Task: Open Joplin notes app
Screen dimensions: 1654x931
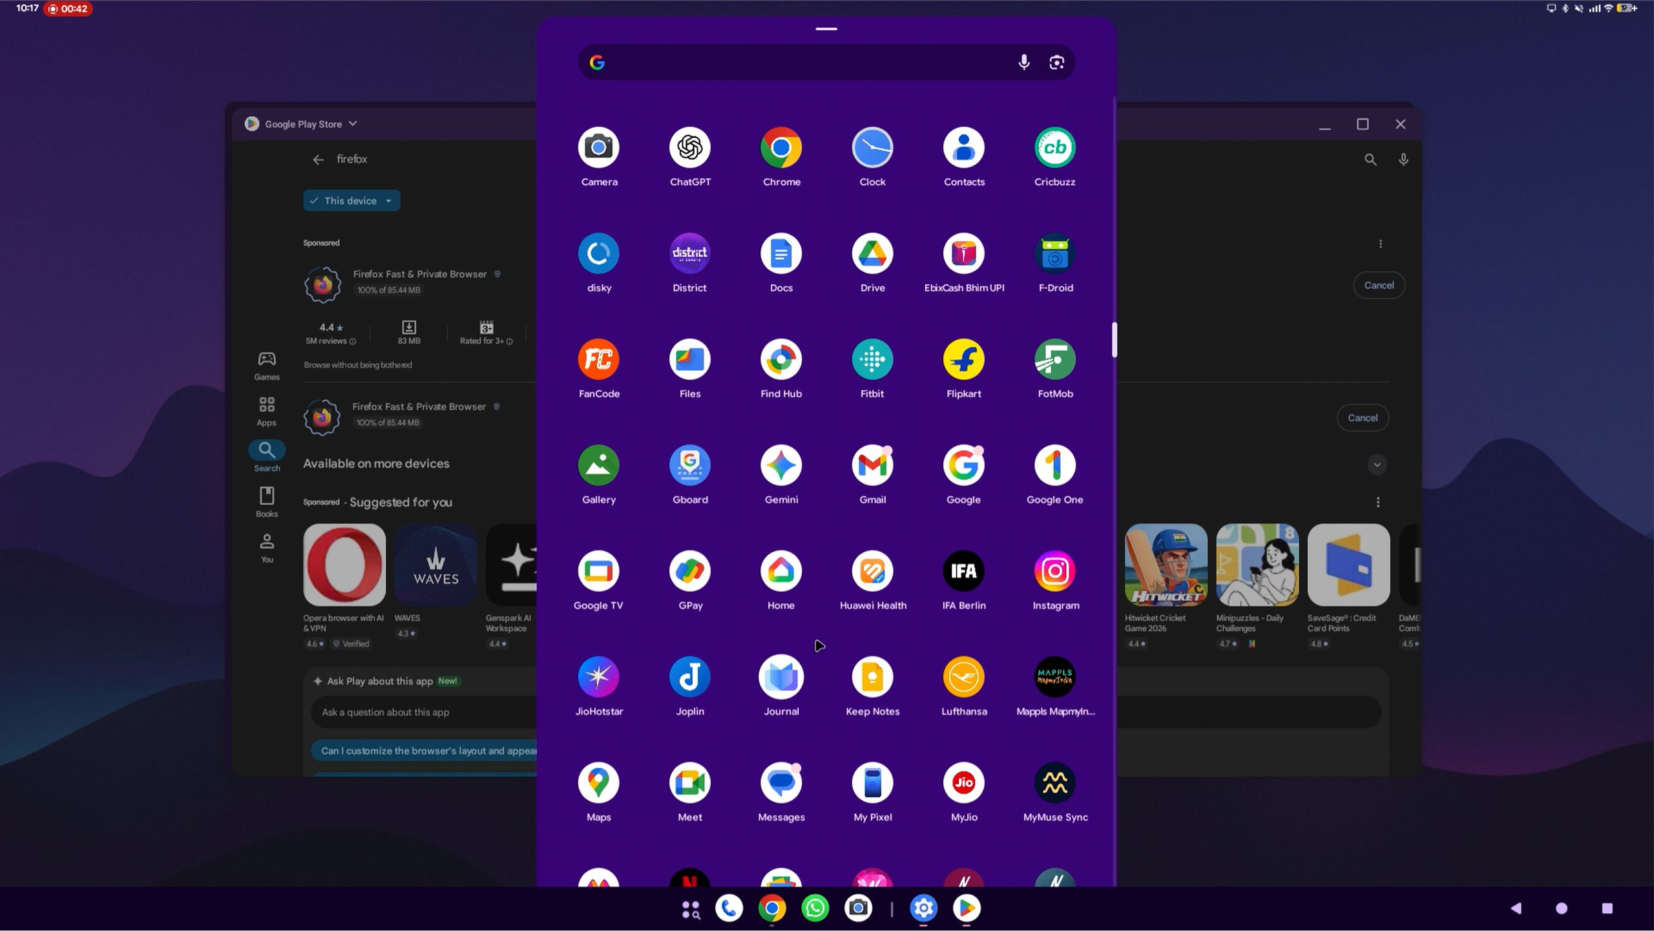Action: click(x=689, y=678)
